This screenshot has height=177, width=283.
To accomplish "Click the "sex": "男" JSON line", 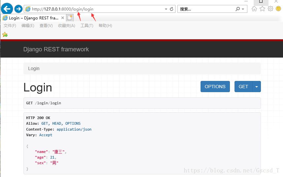I will click(47, 163).
